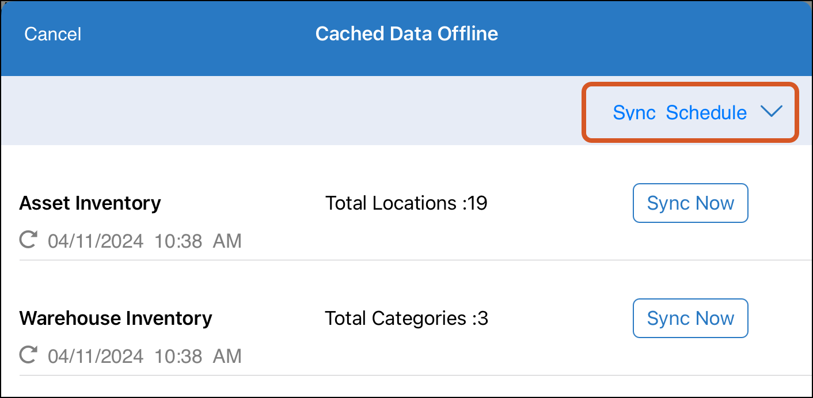Click the 10:38 AM time under Asset Inventory

(x=198, y=241)
